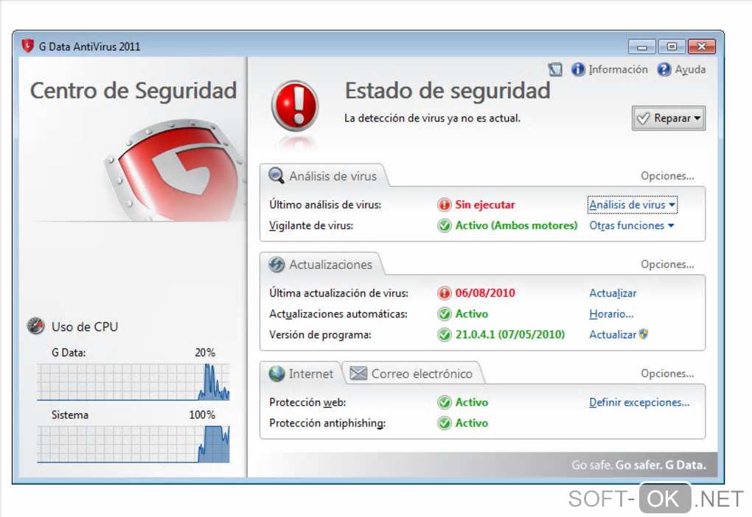Click the red security alert status icon
This screenshot has height=517, width=752.
295,106
